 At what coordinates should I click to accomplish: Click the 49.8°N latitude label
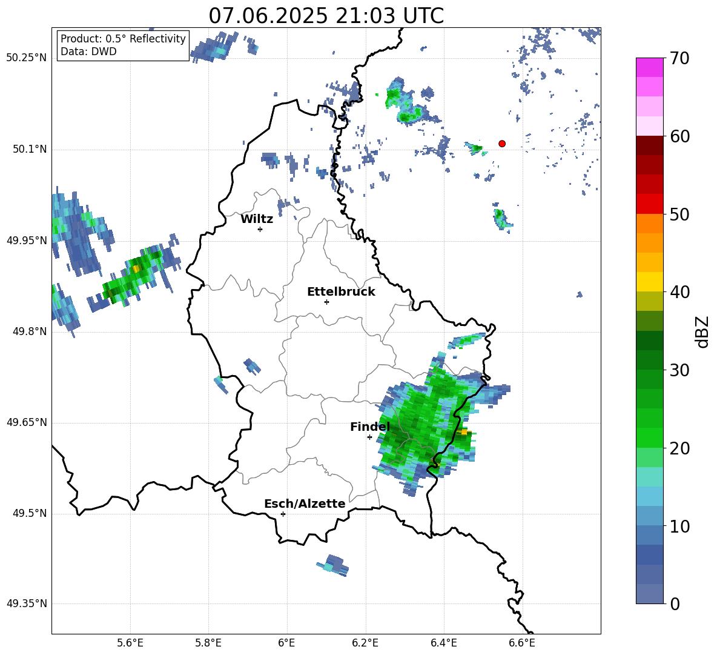click(30, 331)
